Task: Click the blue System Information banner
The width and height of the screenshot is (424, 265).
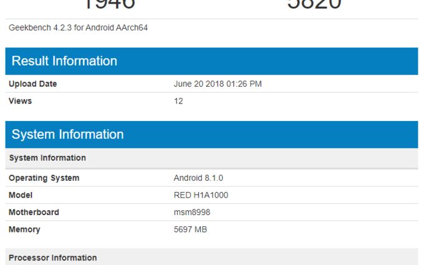Action: point(67,135)
